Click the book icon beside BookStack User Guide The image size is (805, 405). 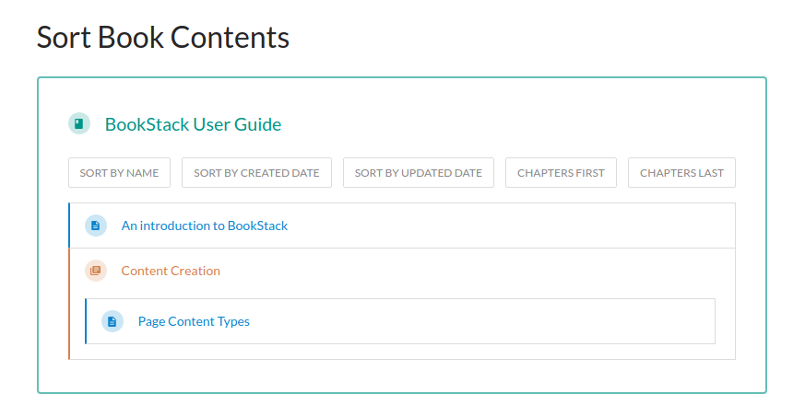(x=79, y=123)
